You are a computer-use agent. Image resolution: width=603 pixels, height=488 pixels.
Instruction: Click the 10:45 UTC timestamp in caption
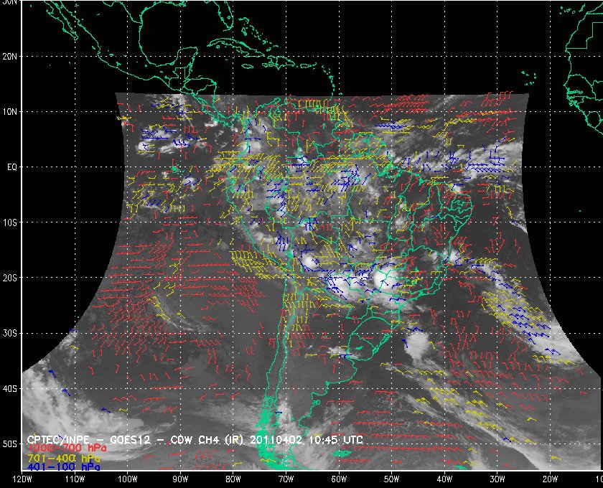[335, 439]
